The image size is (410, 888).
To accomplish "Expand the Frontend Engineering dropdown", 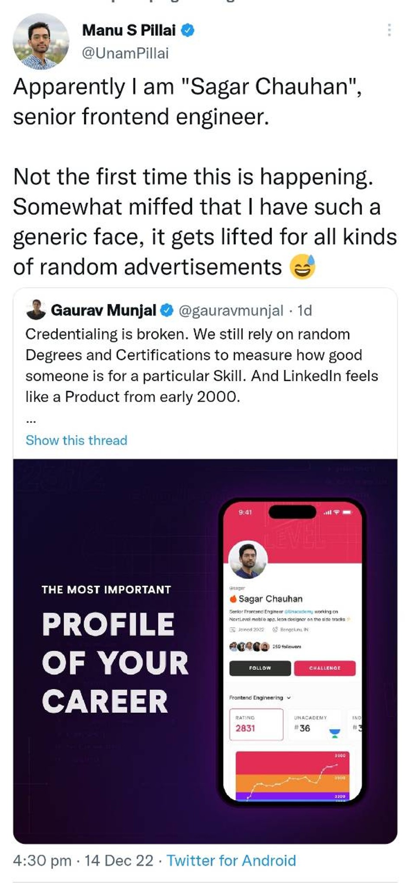I will (260, 698).
